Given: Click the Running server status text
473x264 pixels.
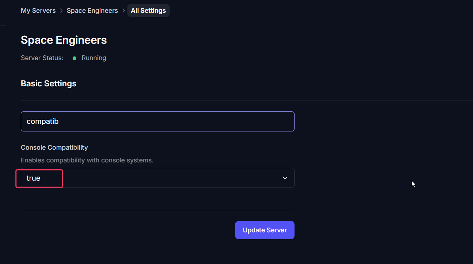Looking at the screenshot, I should click(x=94, y=58).
